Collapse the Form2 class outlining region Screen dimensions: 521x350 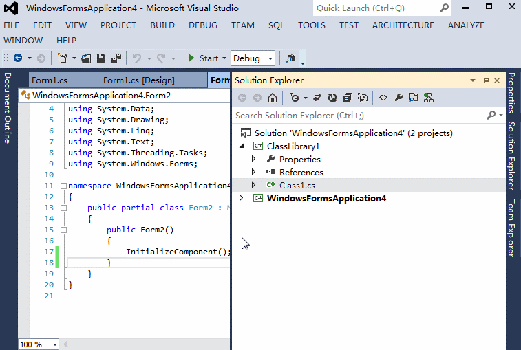tap(64, 208)
